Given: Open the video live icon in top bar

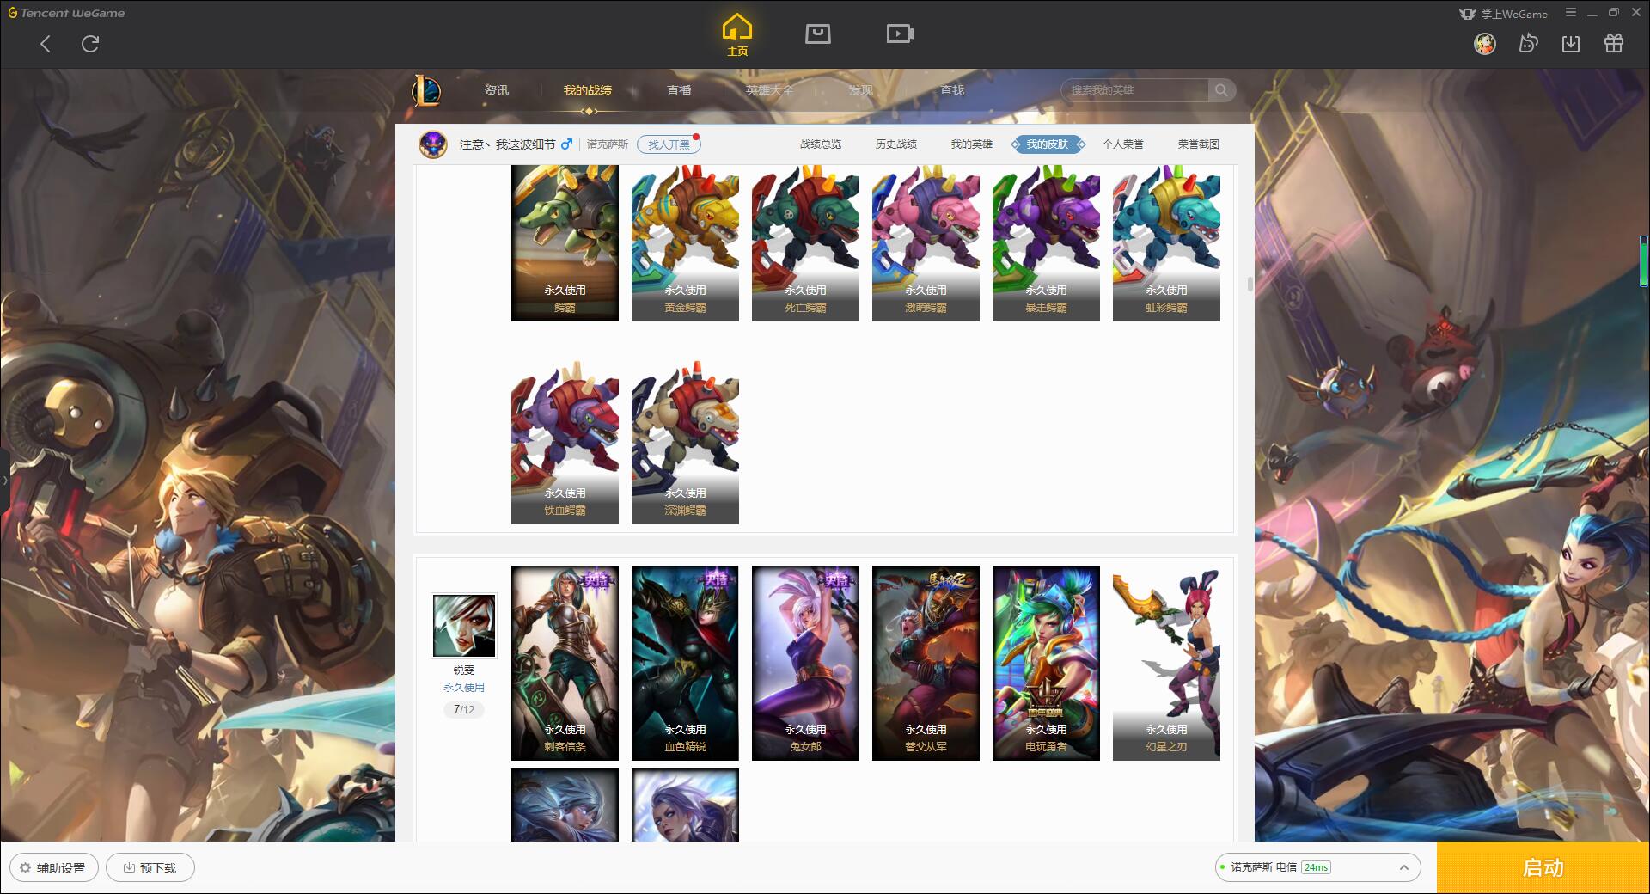Looking at the screenshot, I should (x=900, y=34).
